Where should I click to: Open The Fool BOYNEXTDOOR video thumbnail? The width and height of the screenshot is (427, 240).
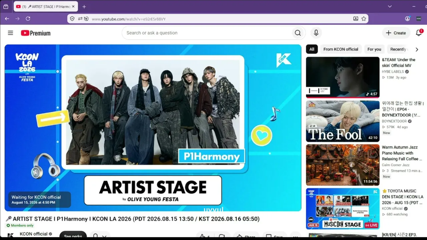click(x=343, y=121)
